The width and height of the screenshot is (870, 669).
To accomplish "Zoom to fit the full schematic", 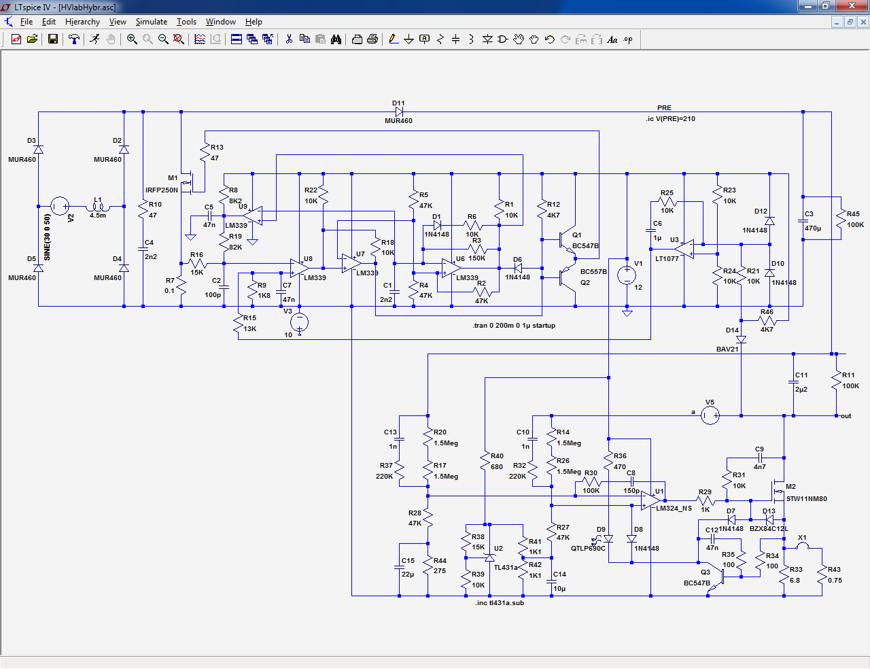I will pos(179,39).
